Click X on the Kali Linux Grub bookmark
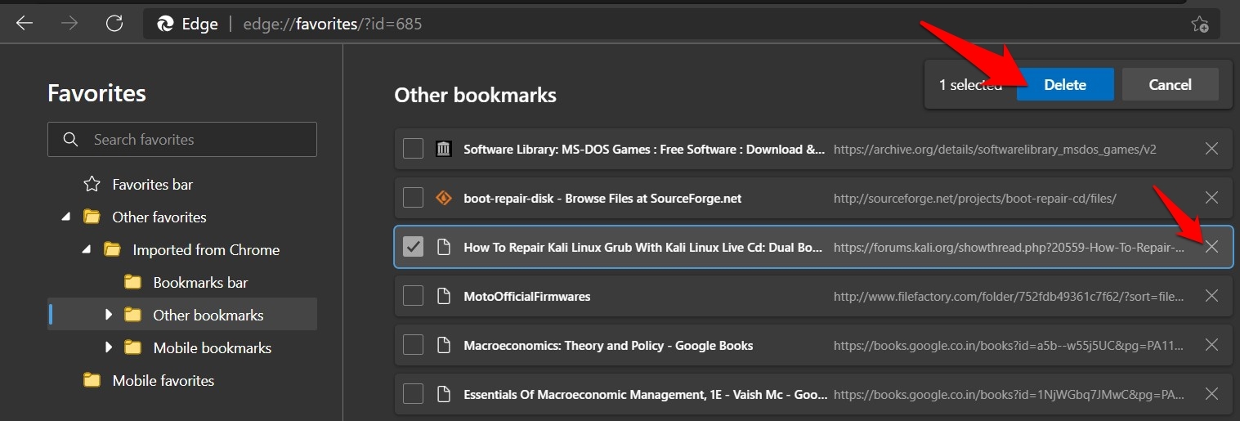The image size is (1240, 421). click(x=1211, y=247)
